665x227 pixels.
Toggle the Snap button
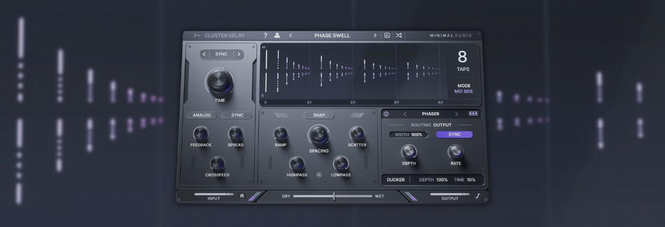[x=319, y=115]
